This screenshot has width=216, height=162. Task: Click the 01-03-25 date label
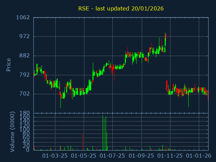click(55, 156)
